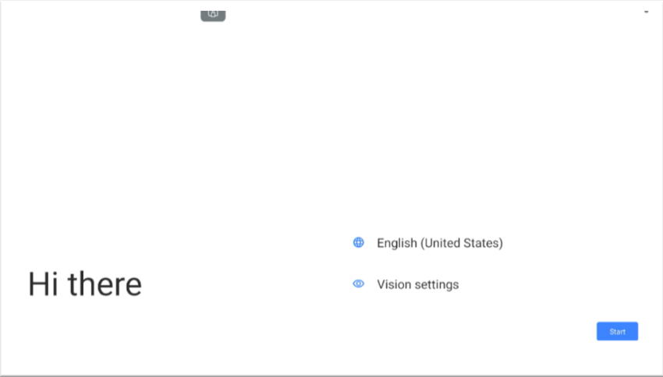This screenshot has width=663, height=377.
Task: Click the eye icon for vision settings
Action: click(359, 284)
